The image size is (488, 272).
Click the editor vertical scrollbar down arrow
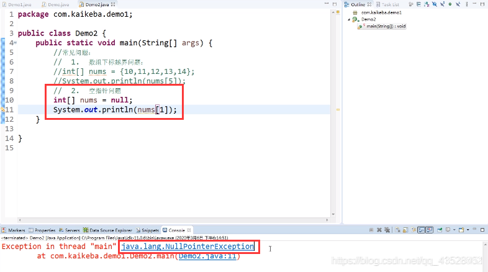(333, 214)
